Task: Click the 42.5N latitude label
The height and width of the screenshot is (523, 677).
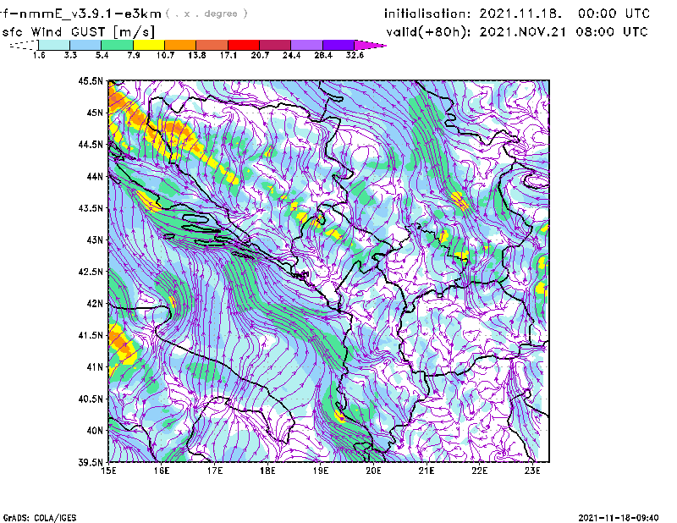Action: tap(91, 272)
